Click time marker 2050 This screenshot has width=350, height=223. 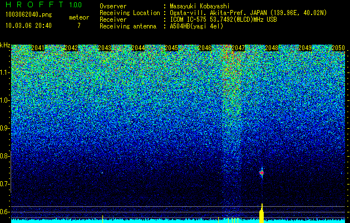338,48
